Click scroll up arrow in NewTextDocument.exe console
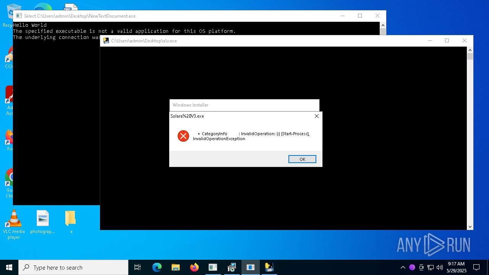Viewport: 489px width, 275px height. 383,25
